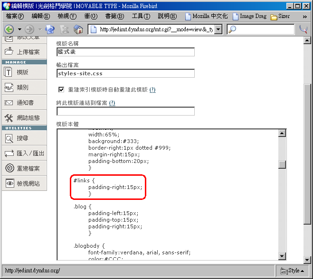The height and width of the screenshot is (279, 313).
Task: Open 通知書 notifications item
Action: (x=24, y=103)
